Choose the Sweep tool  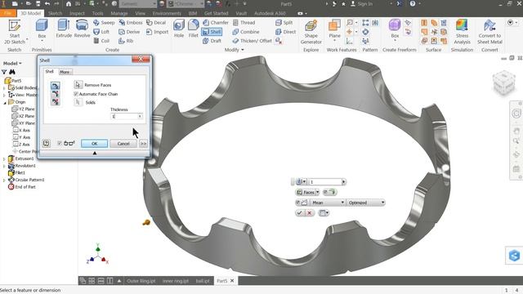[x=104, y=23]
